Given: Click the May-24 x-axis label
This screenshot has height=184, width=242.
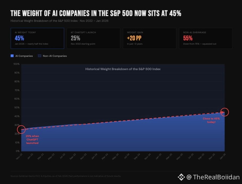Looking at the screenshot, I should [115, 157].
